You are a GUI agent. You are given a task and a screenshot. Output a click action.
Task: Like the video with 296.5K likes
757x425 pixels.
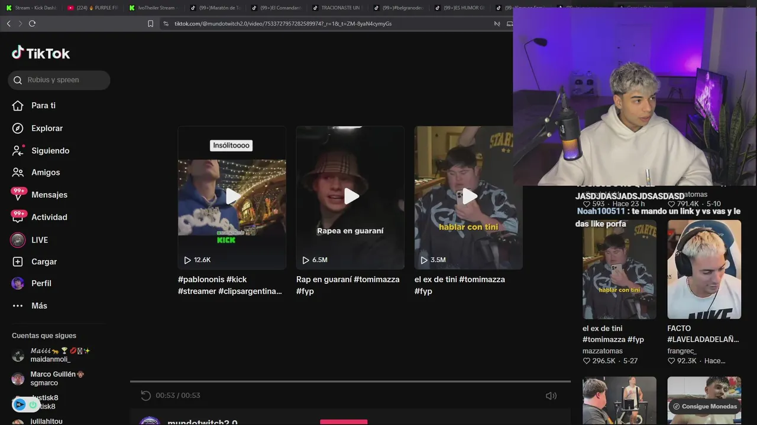tap(587, 361)
